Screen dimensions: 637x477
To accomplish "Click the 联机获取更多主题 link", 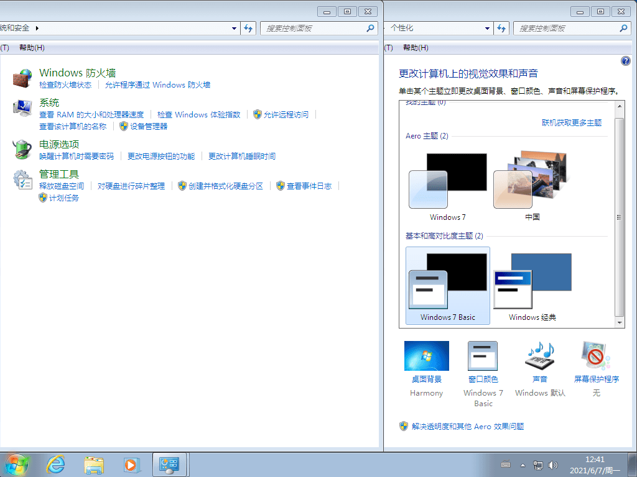I will tap(572, 122).
